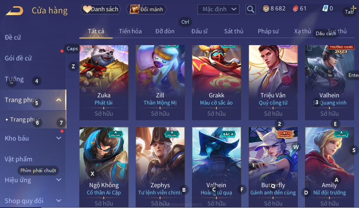
Task: Click the gold coin currency icon
Action: (x=266, y=9)
